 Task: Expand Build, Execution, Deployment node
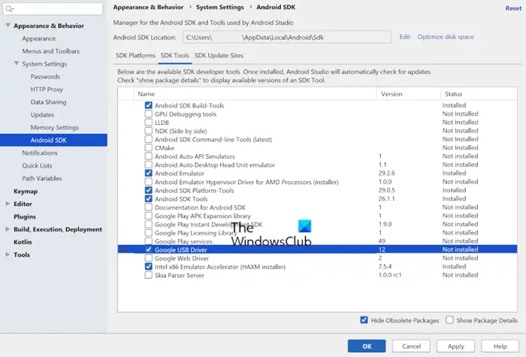click(8, 229)
